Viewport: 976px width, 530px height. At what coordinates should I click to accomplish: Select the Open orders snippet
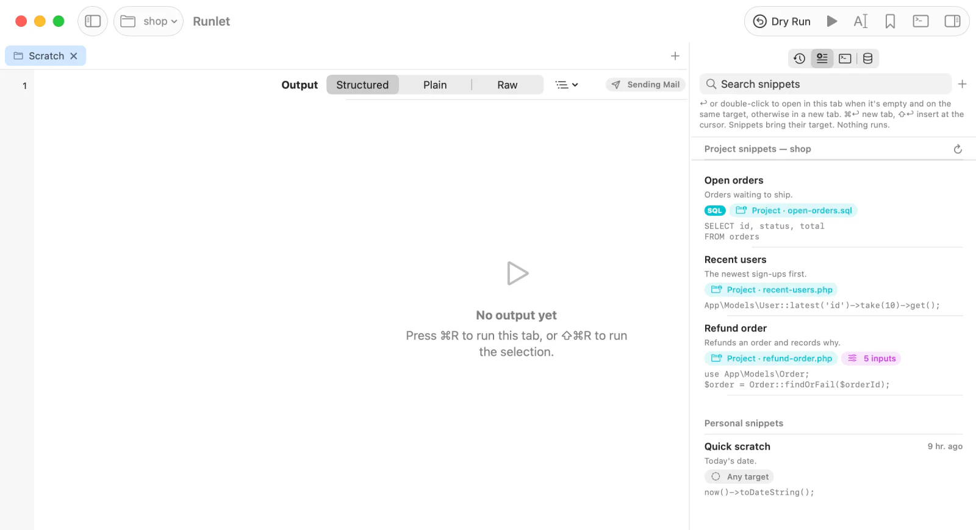pos(833,208)
